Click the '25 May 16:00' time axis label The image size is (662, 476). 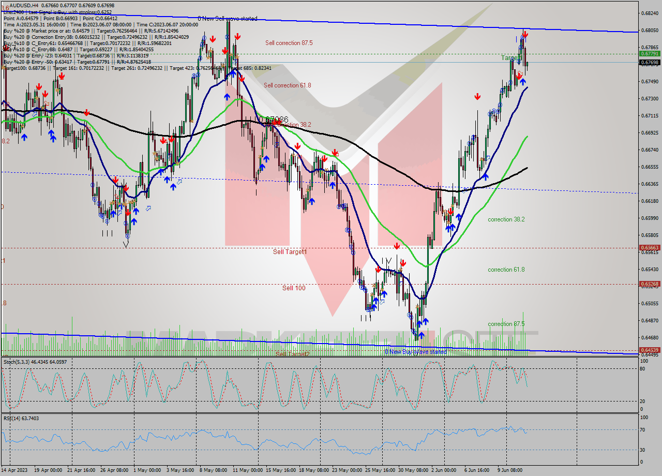point(380,470)
